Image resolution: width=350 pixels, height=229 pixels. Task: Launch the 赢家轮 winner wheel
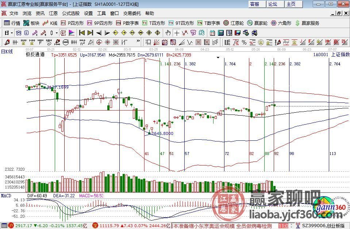[257, 23]
